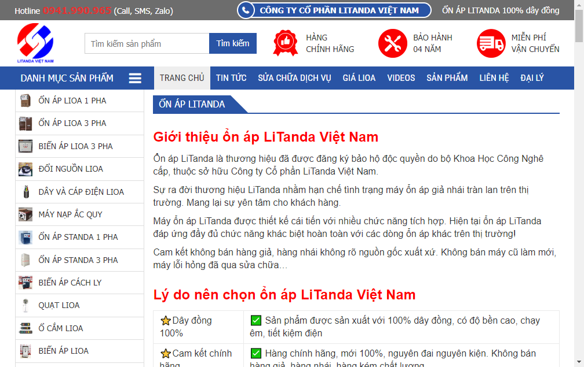This screenshot has width=584, height=367.
Task: Click the Biến áp LiOA thumbnail icon
Action: tap(25, 351)
